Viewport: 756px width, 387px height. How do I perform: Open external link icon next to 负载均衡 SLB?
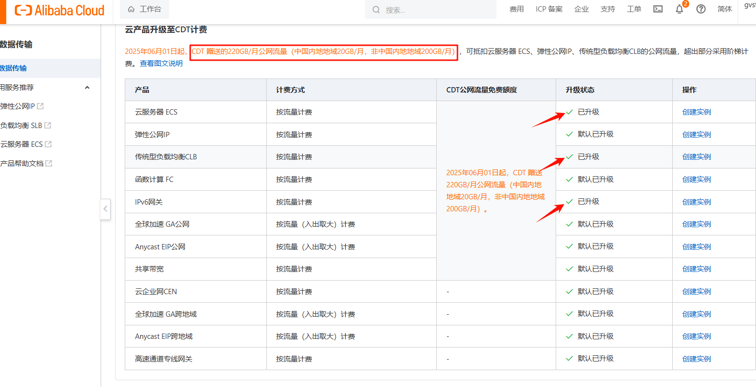pos(48,125)
